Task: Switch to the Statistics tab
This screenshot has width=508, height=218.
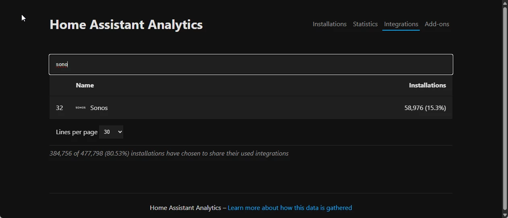Action: coord(365,24)
